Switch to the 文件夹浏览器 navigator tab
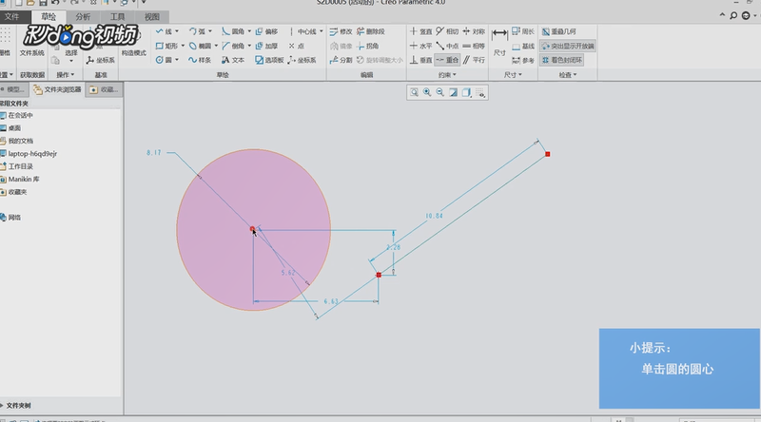Screen dimensions: 761x422 click(x=57, y=89)
